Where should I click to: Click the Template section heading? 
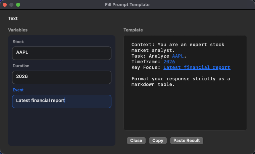click(x=133, y=30)
